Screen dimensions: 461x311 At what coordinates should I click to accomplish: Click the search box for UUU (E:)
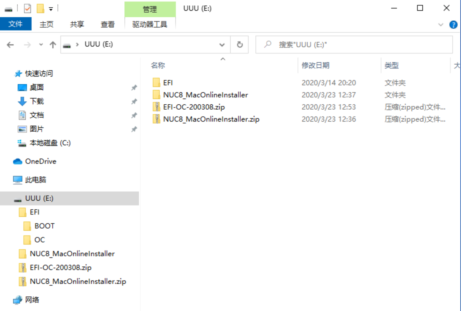pos(354,45)
